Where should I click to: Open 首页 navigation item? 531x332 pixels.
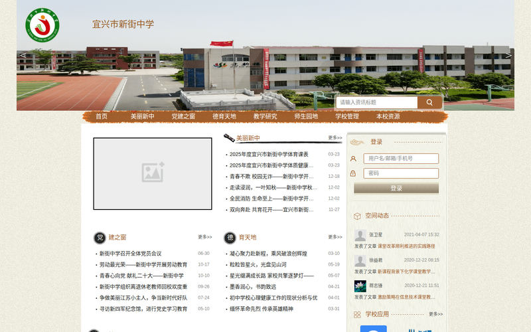tap(102, 117)
